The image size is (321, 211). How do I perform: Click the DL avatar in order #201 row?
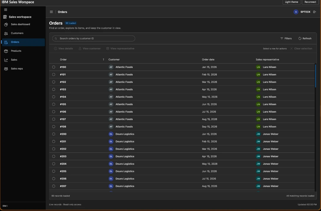(x=111, y=142)
